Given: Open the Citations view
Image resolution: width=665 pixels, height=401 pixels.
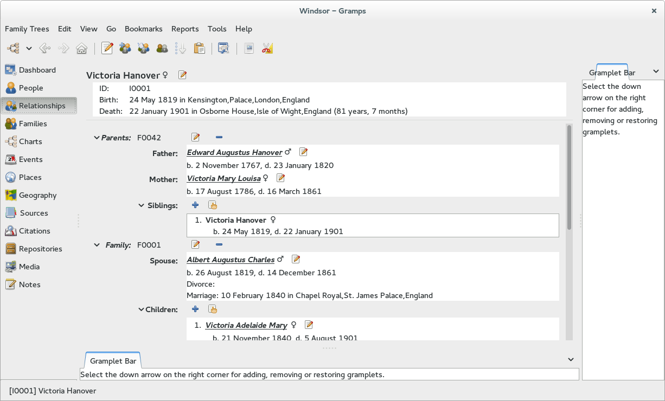Looking at the screenshot, I should (x=39, y=231).
